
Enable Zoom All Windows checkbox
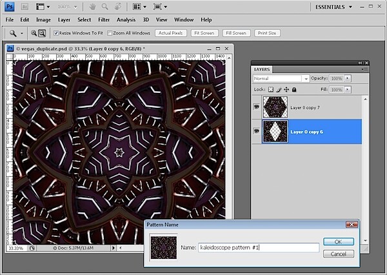110,33
